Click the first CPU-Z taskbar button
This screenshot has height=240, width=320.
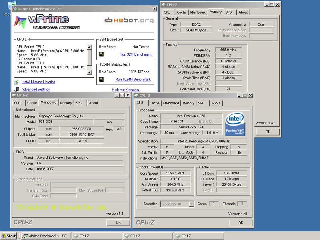click(97, 236)
